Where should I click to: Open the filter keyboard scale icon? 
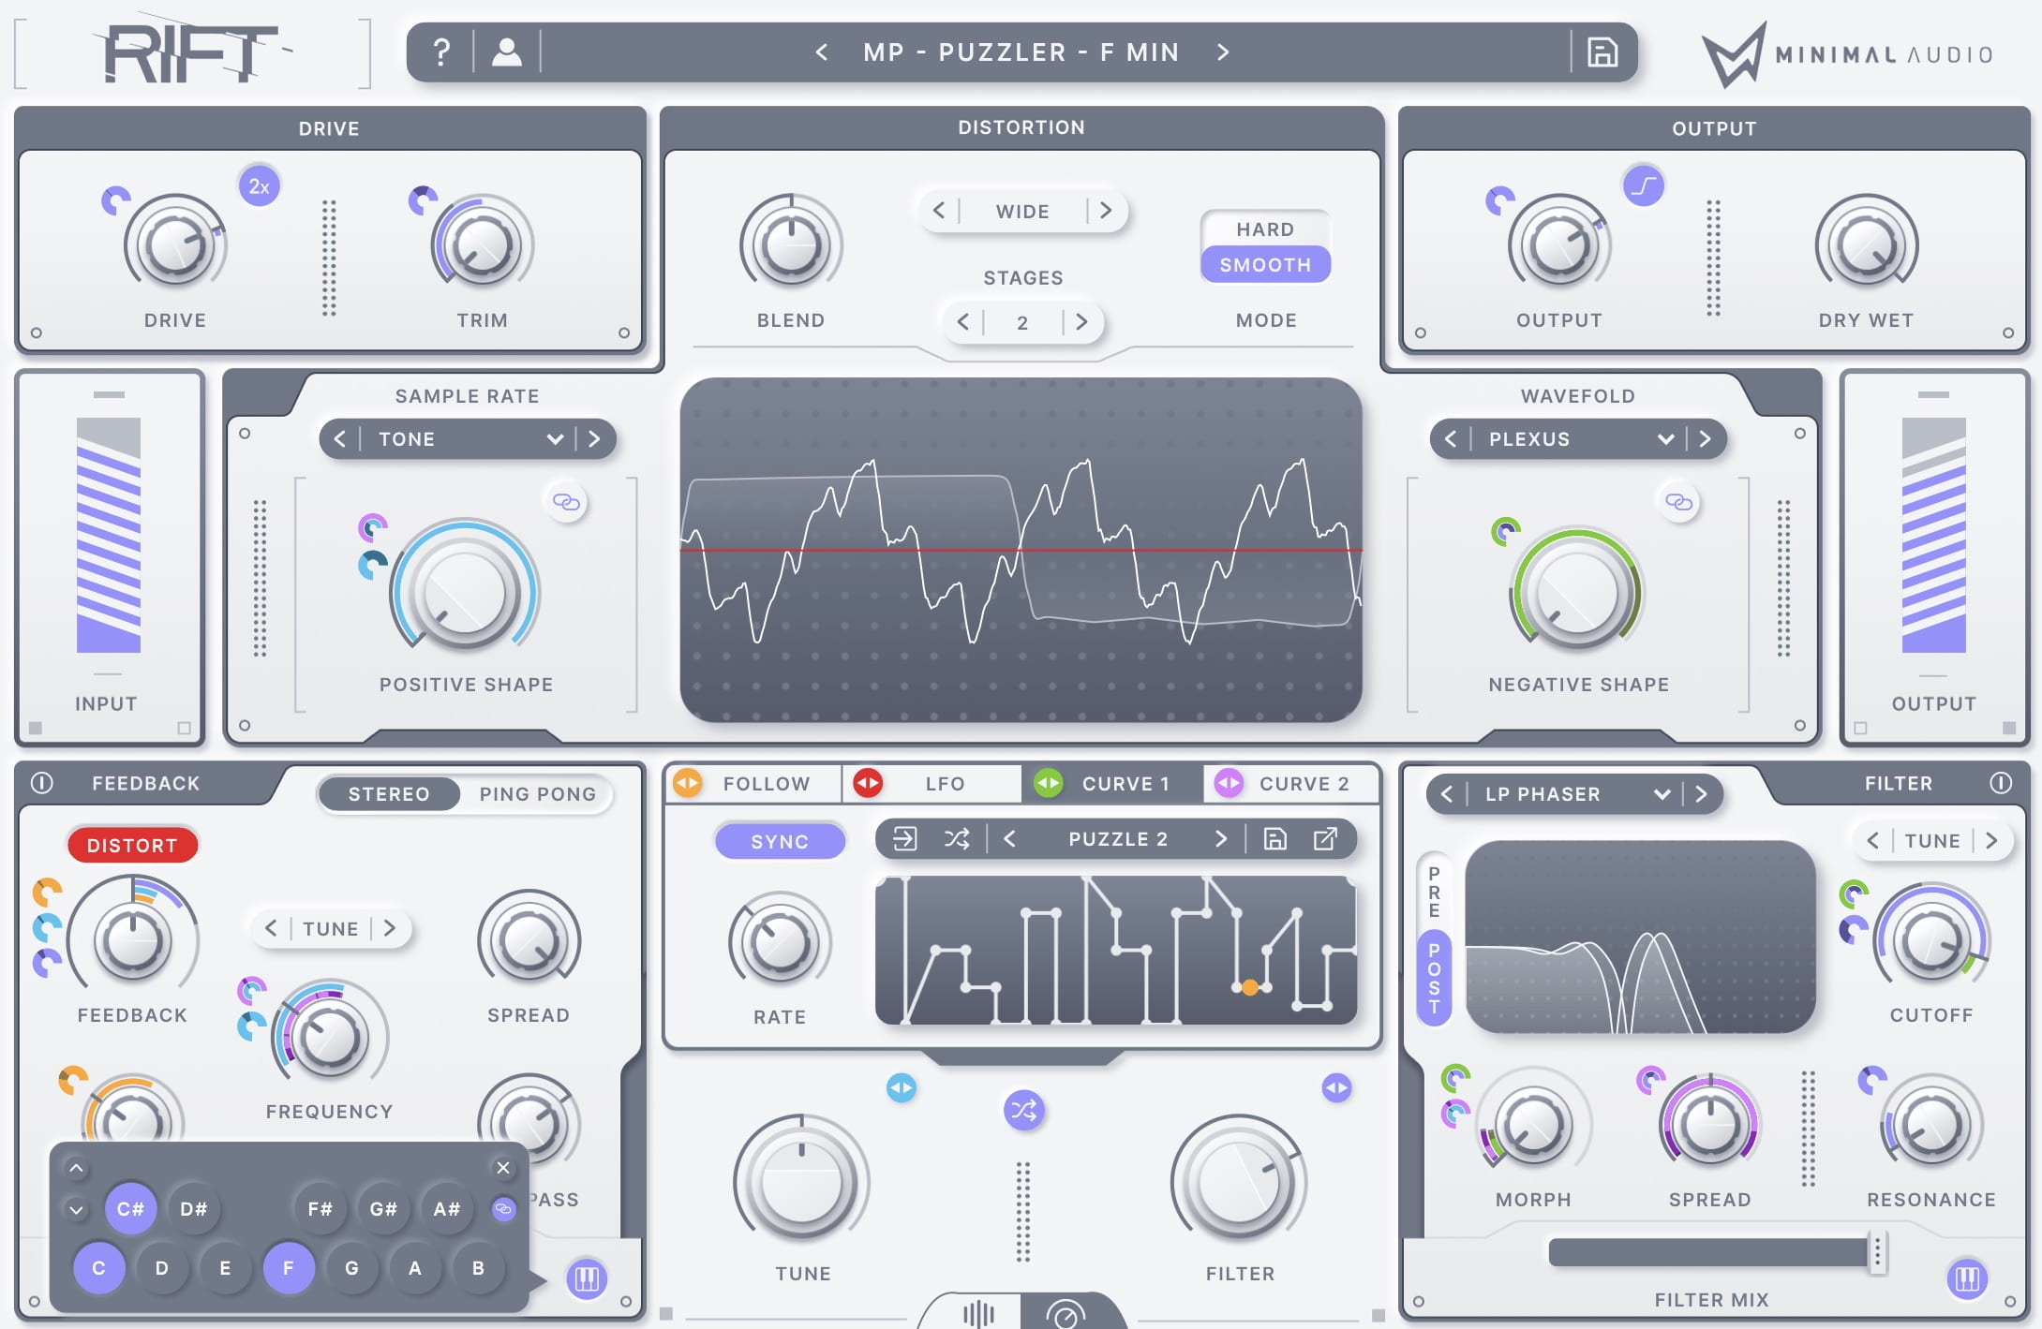pyautogui.click(x=1966, y=1278)
